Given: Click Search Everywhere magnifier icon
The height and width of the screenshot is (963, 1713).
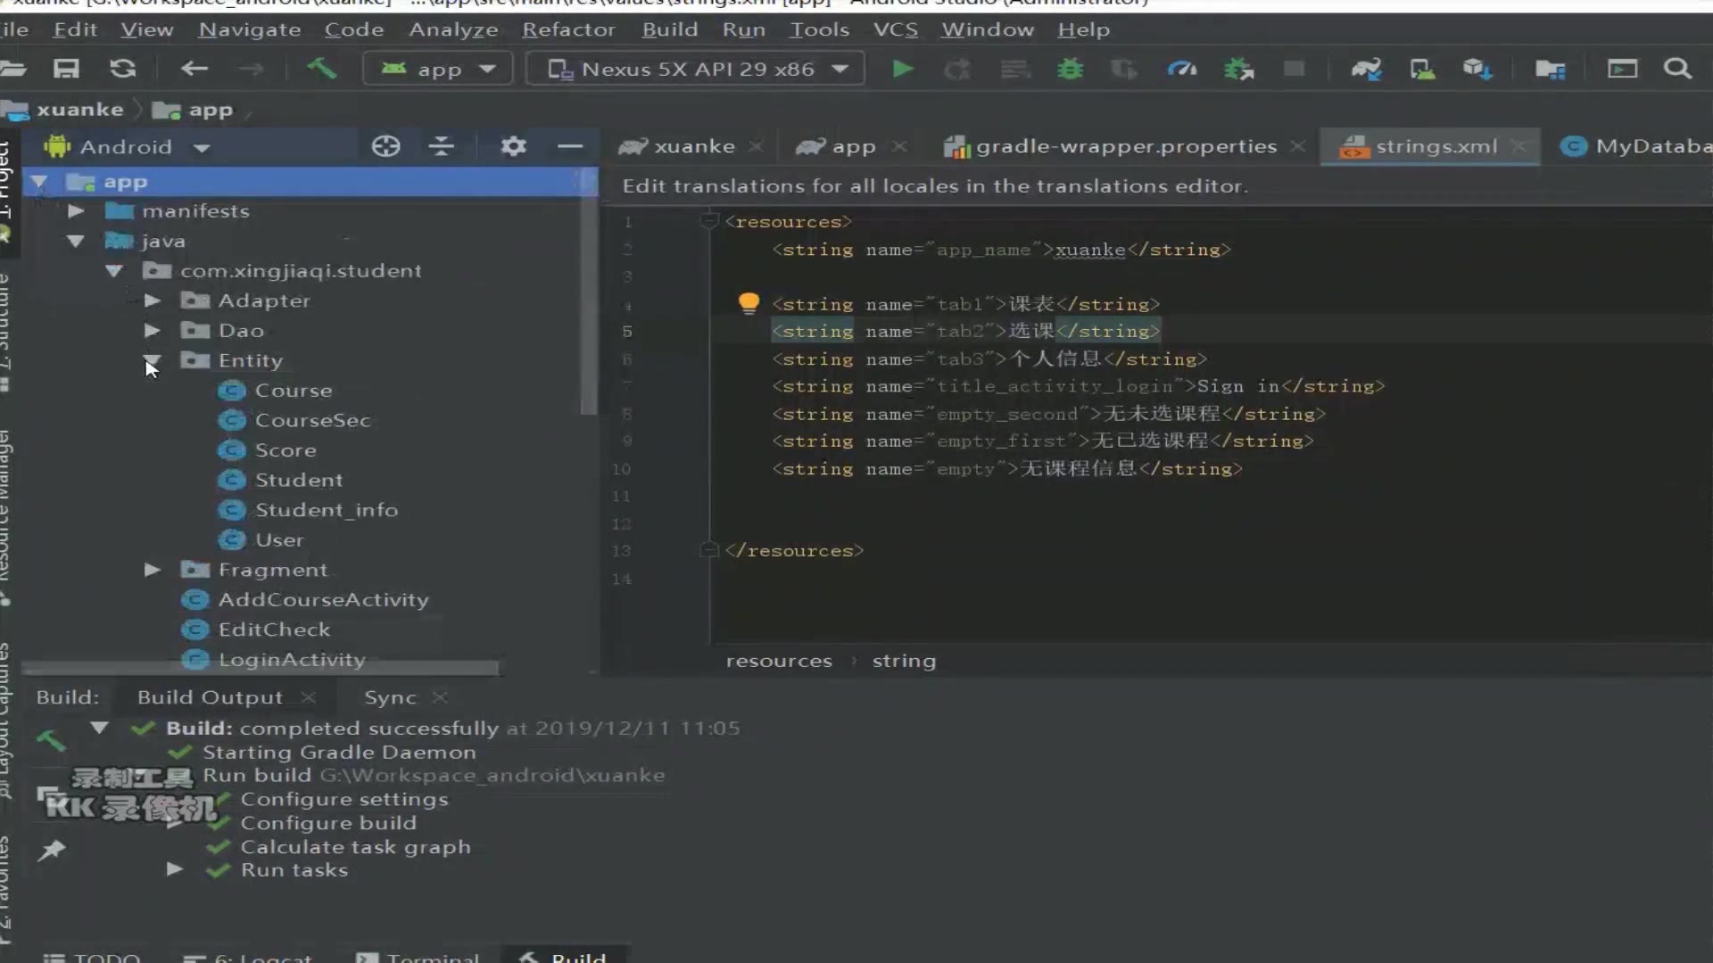Looking at the screenshot, I should 1677,69.
